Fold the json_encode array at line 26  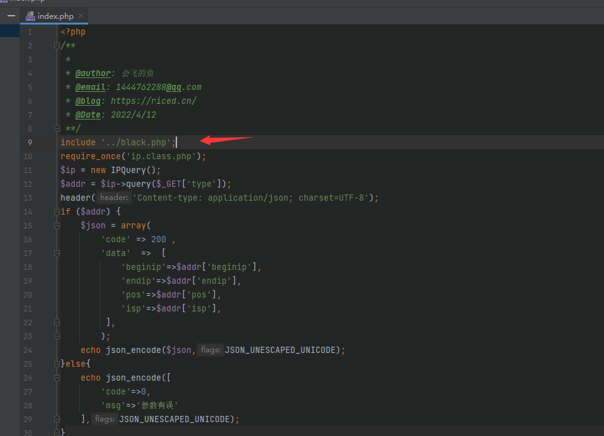(57, 377)
